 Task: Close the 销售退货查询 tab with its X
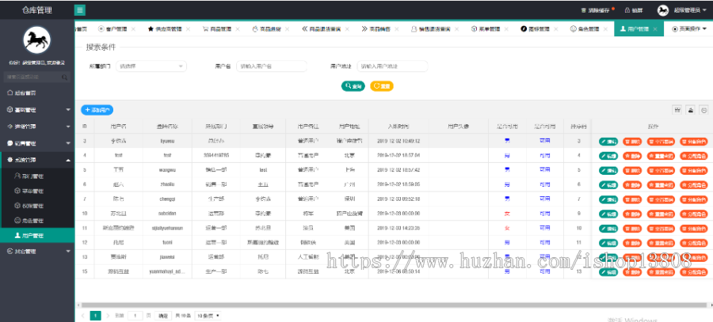(456, 29)
